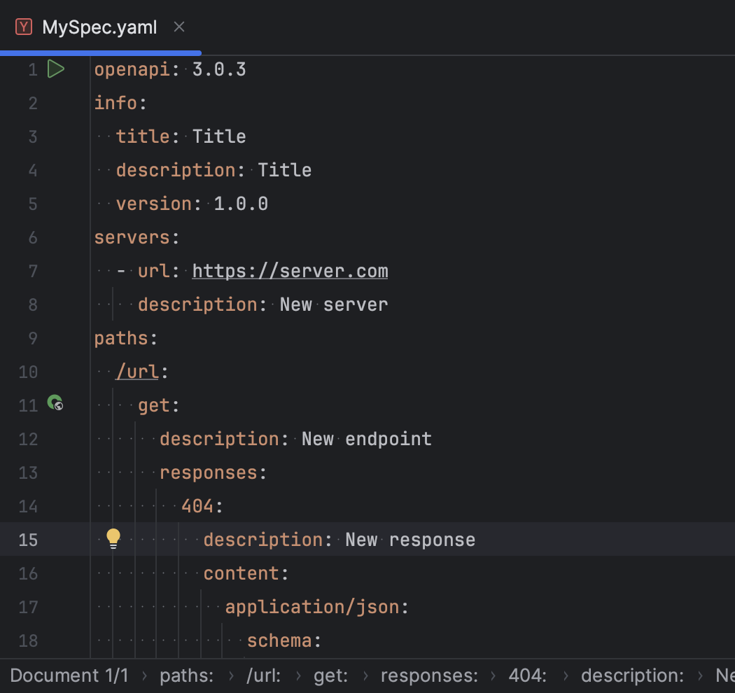Expand the description breadcrumb entry

point(631,675)
